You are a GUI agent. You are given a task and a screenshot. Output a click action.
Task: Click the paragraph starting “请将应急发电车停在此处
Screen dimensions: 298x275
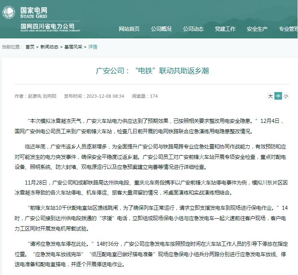(151, 254)
